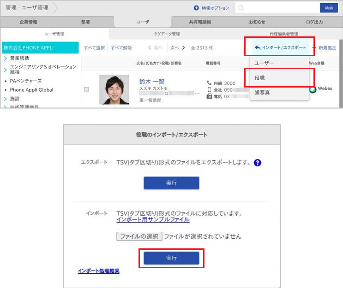Switch to the ユーザ tab

[x=143, y=22]
